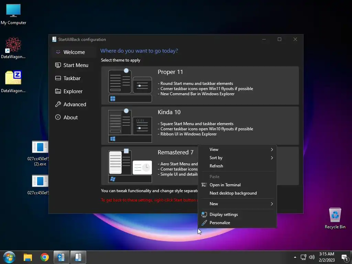Click the Personalize brush icon
Viewport: 352px width, 264px height.
pyautogui.click(x=204, y=223)
